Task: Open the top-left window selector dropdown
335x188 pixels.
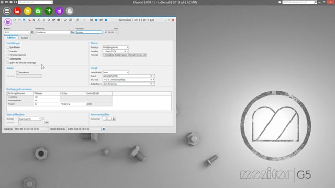Action: click(x=51, y=2)
